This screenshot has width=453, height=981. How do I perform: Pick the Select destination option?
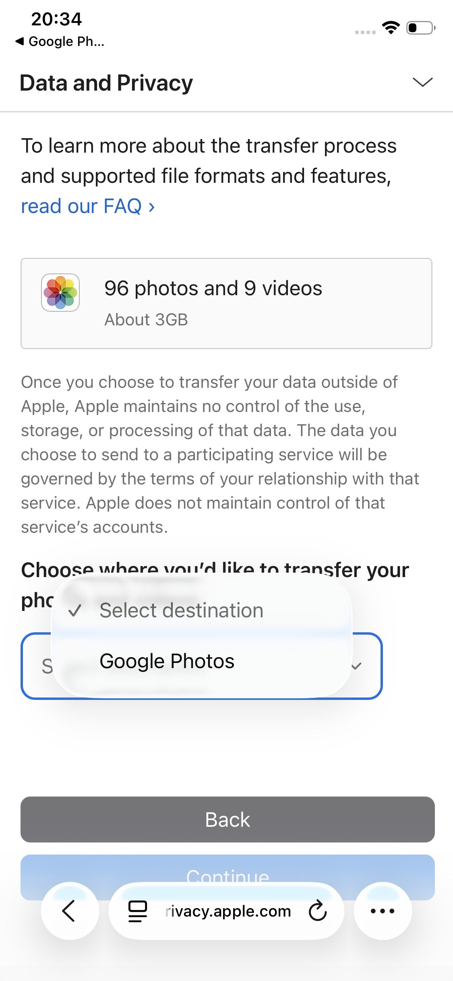click(x=181, y=611)
